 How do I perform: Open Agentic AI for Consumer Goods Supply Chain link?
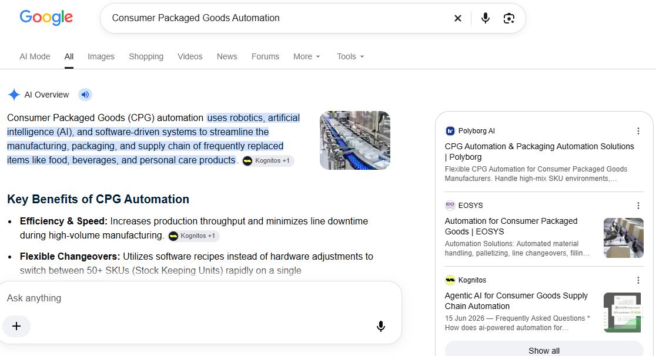[516, 301]
